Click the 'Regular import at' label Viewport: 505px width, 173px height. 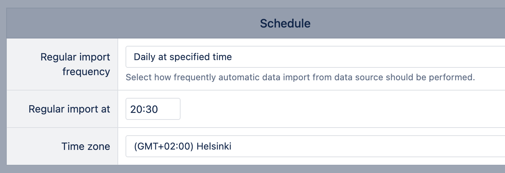(x=69, y=109)
